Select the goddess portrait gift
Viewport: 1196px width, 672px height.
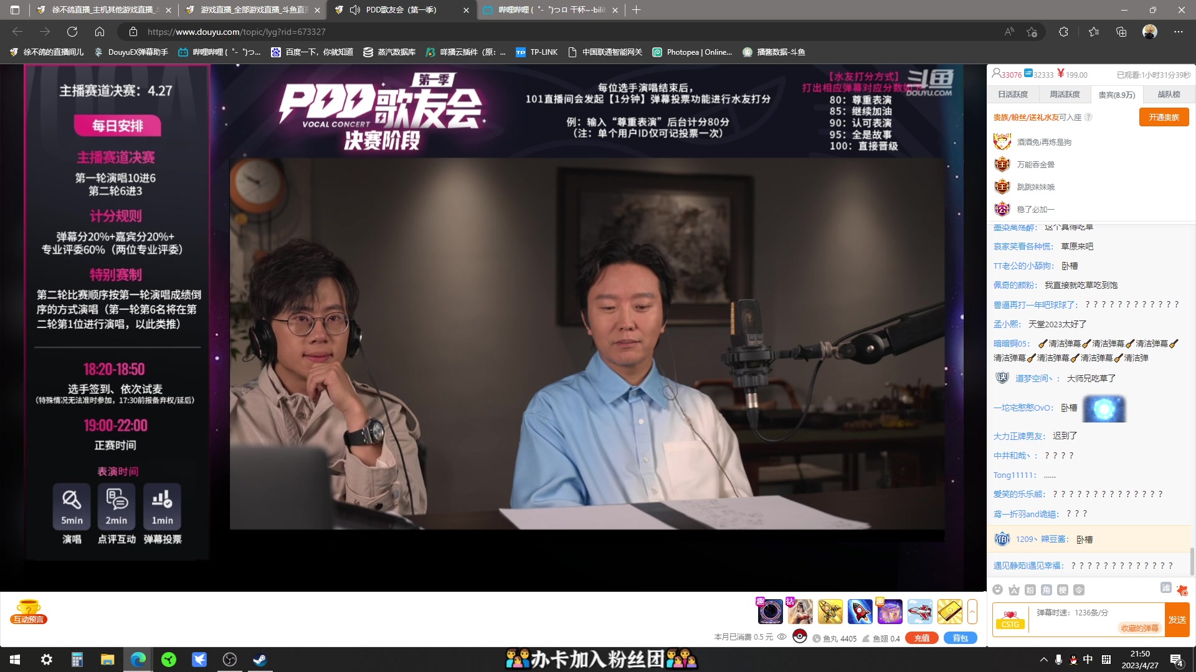coord(800,612)
